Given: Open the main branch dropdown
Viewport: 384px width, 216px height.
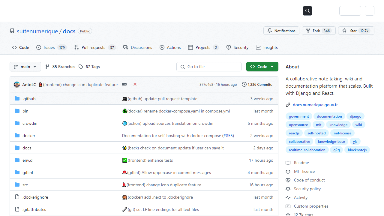Looking at the screenshot, I should (x=25, y=67).
